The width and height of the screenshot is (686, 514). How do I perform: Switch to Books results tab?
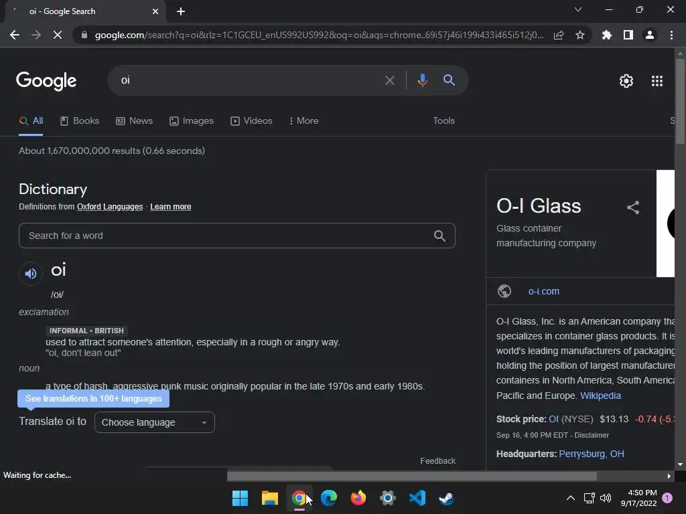(80, 121)
